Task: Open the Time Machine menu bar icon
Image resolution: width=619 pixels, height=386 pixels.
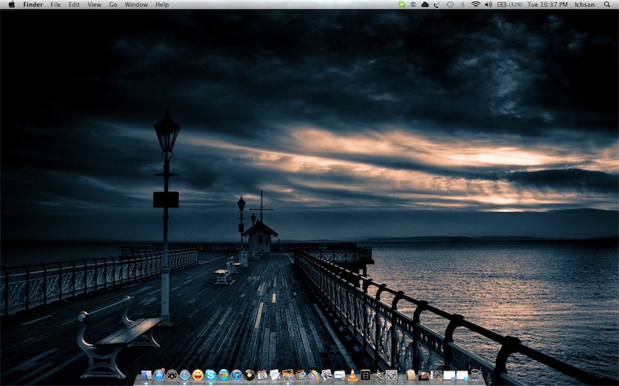Action: pyautogui.click(x=450, y=5)
